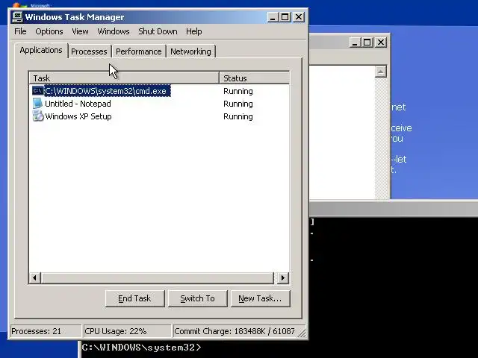Image resolution: width=478 pixels, height=358 pixels.
Task: Maximize the Task Manager window
Action: click(x=285, y=17)
